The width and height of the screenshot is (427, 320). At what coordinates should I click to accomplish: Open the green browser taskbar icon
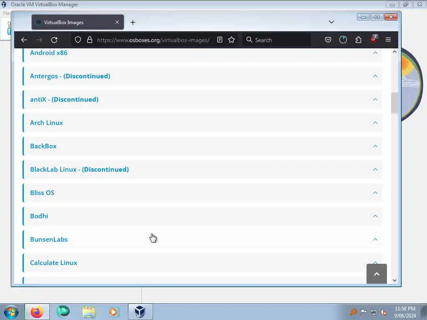[63, 312]
